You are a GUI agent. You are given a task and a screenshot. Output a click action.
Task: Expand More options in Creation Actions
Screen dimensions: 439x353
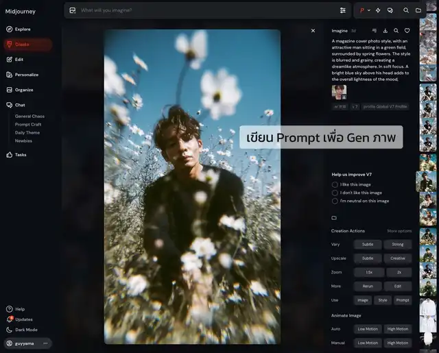(x=399, y=231)
